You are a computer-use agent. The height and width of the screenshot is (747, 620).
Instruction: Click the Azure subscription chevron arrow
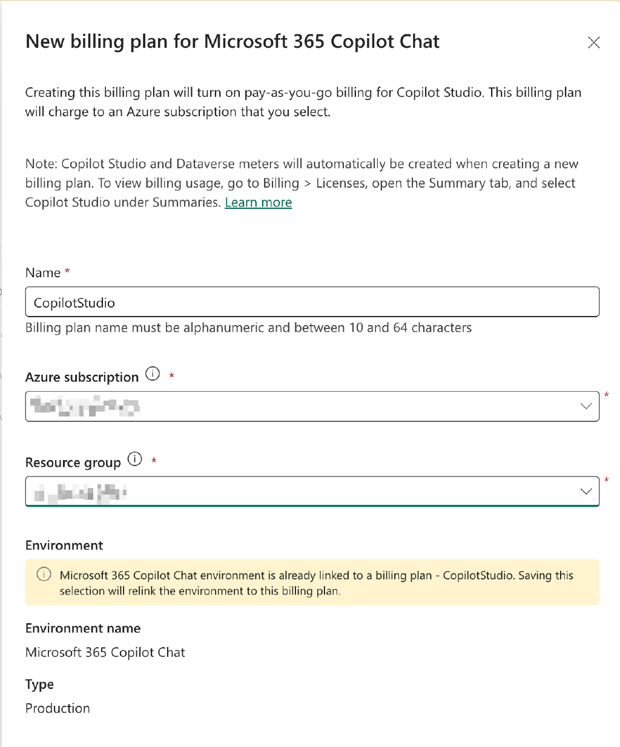point(585,406)
